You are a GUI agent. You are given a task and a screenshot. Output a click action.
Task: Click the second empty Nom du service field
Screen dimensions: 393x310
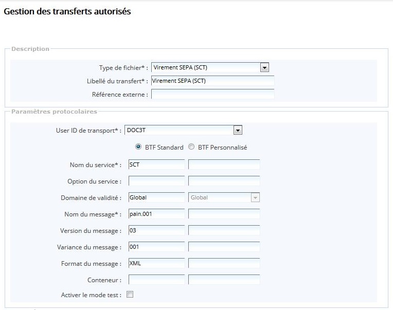point(224,165)
